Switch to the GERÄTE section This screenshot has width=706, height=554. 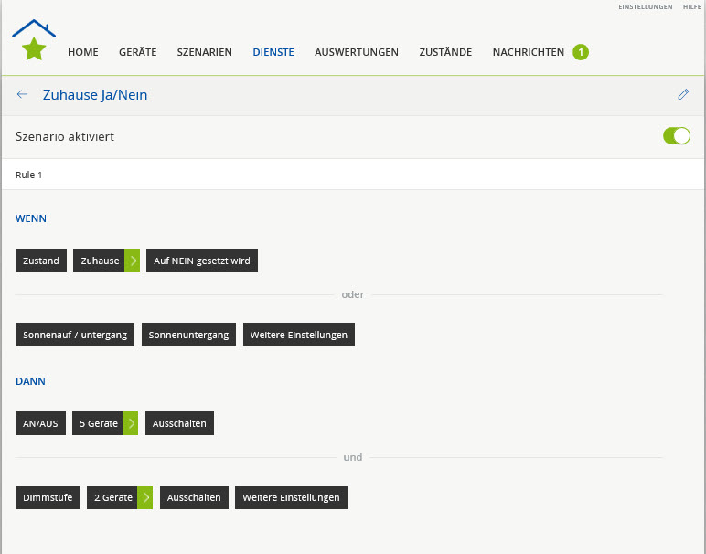137,52
